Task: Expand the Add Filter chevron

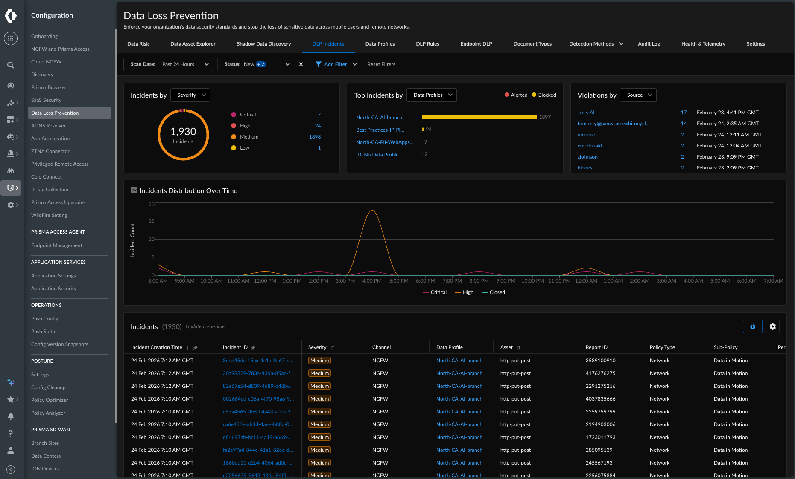Action: click(x=355, y=64)
